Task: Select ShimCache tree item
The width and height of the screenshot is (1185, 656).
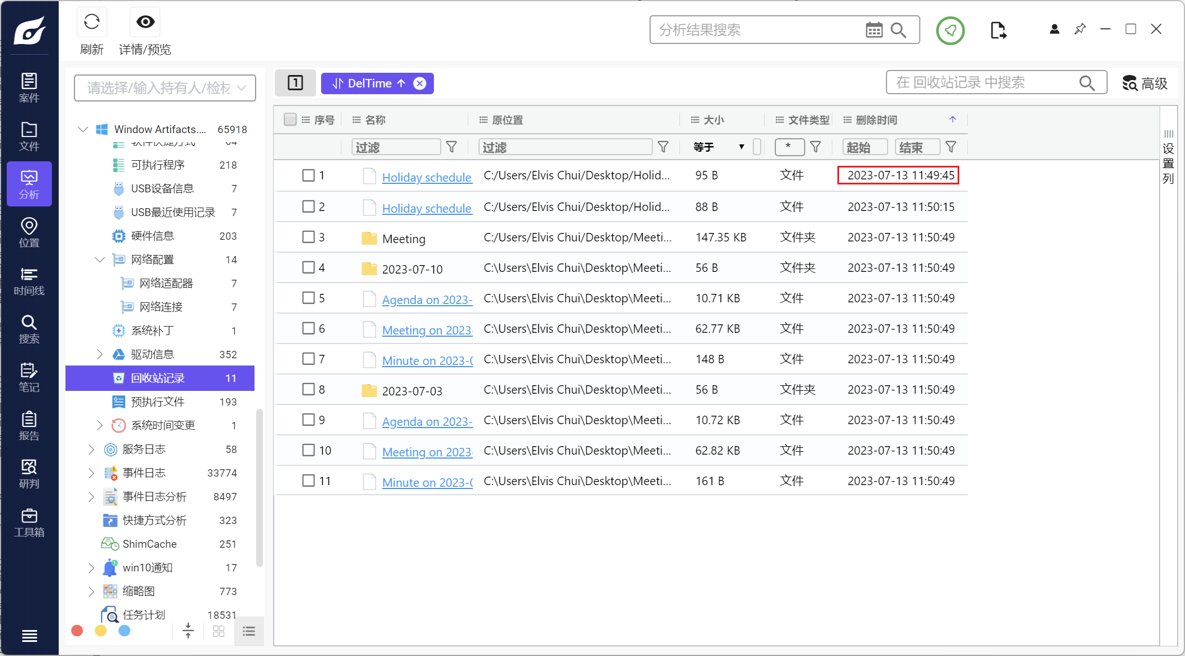Action: point(150,544)
